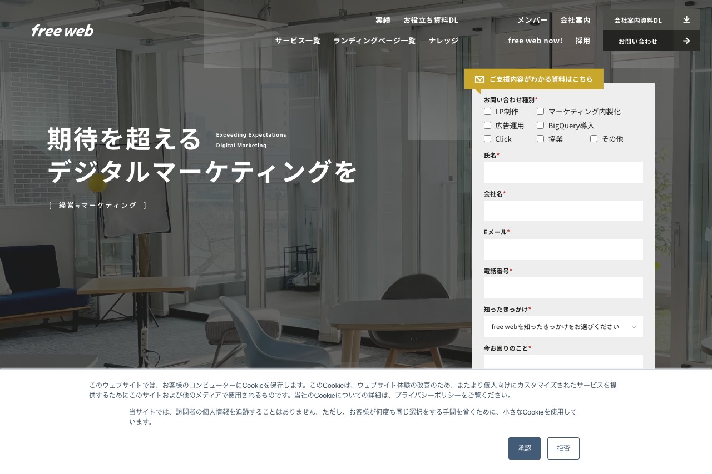Click the free web logo

(62, 31)
